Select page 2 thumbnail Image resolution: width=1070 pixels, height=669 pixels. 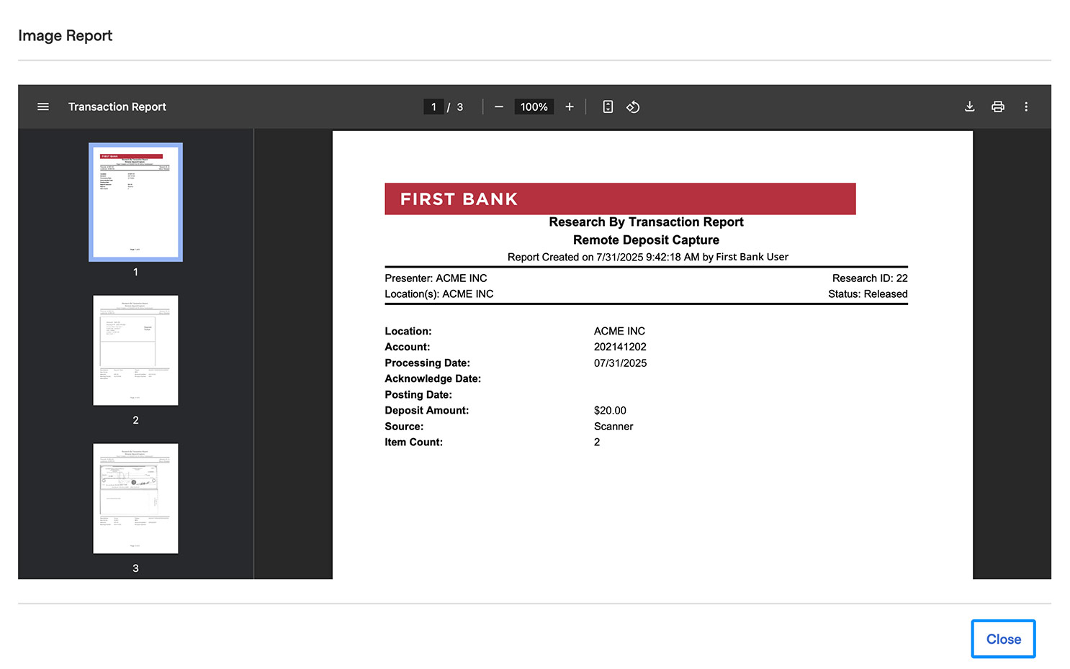pyautogui.click(x=135, y=350)
